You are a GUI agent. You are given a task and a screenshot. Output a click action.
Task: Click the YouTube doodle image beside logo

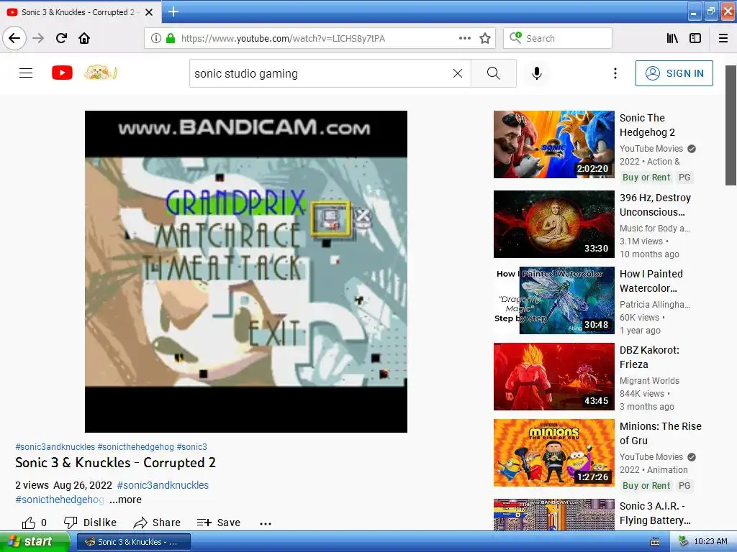click(x=100, y=73)
